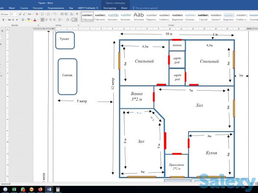The height and width of the screenshot is (193, 258).
Task: Apply the Обычный style
Action: coord(88,16)
